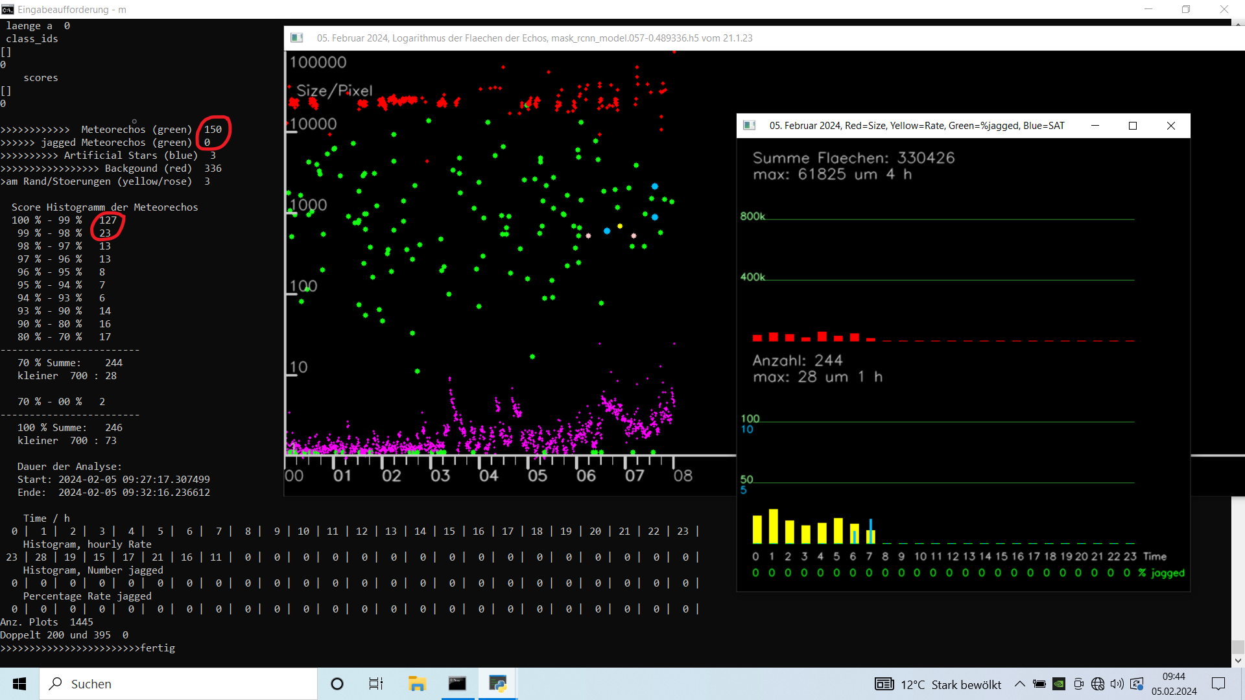1245x700 pixels.
Task: Open the system menu icon of the Logarithmus der Flaechen window
Action: (297, 38)
